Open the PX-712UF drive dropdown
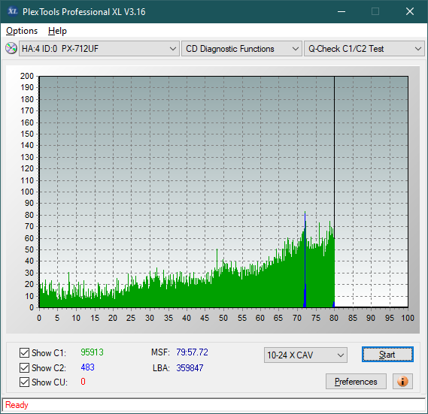The height and width of the screenshot is (414, 428). click(99, 49)
